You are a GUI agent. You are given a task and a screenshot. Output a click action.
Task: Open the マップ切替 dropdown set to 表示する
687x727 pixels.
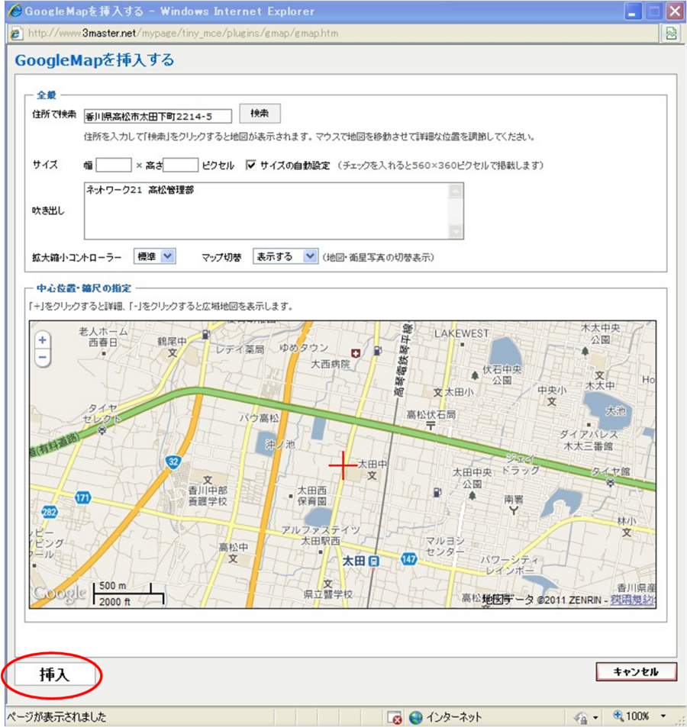pyautogui.click(x=285, y=256)
